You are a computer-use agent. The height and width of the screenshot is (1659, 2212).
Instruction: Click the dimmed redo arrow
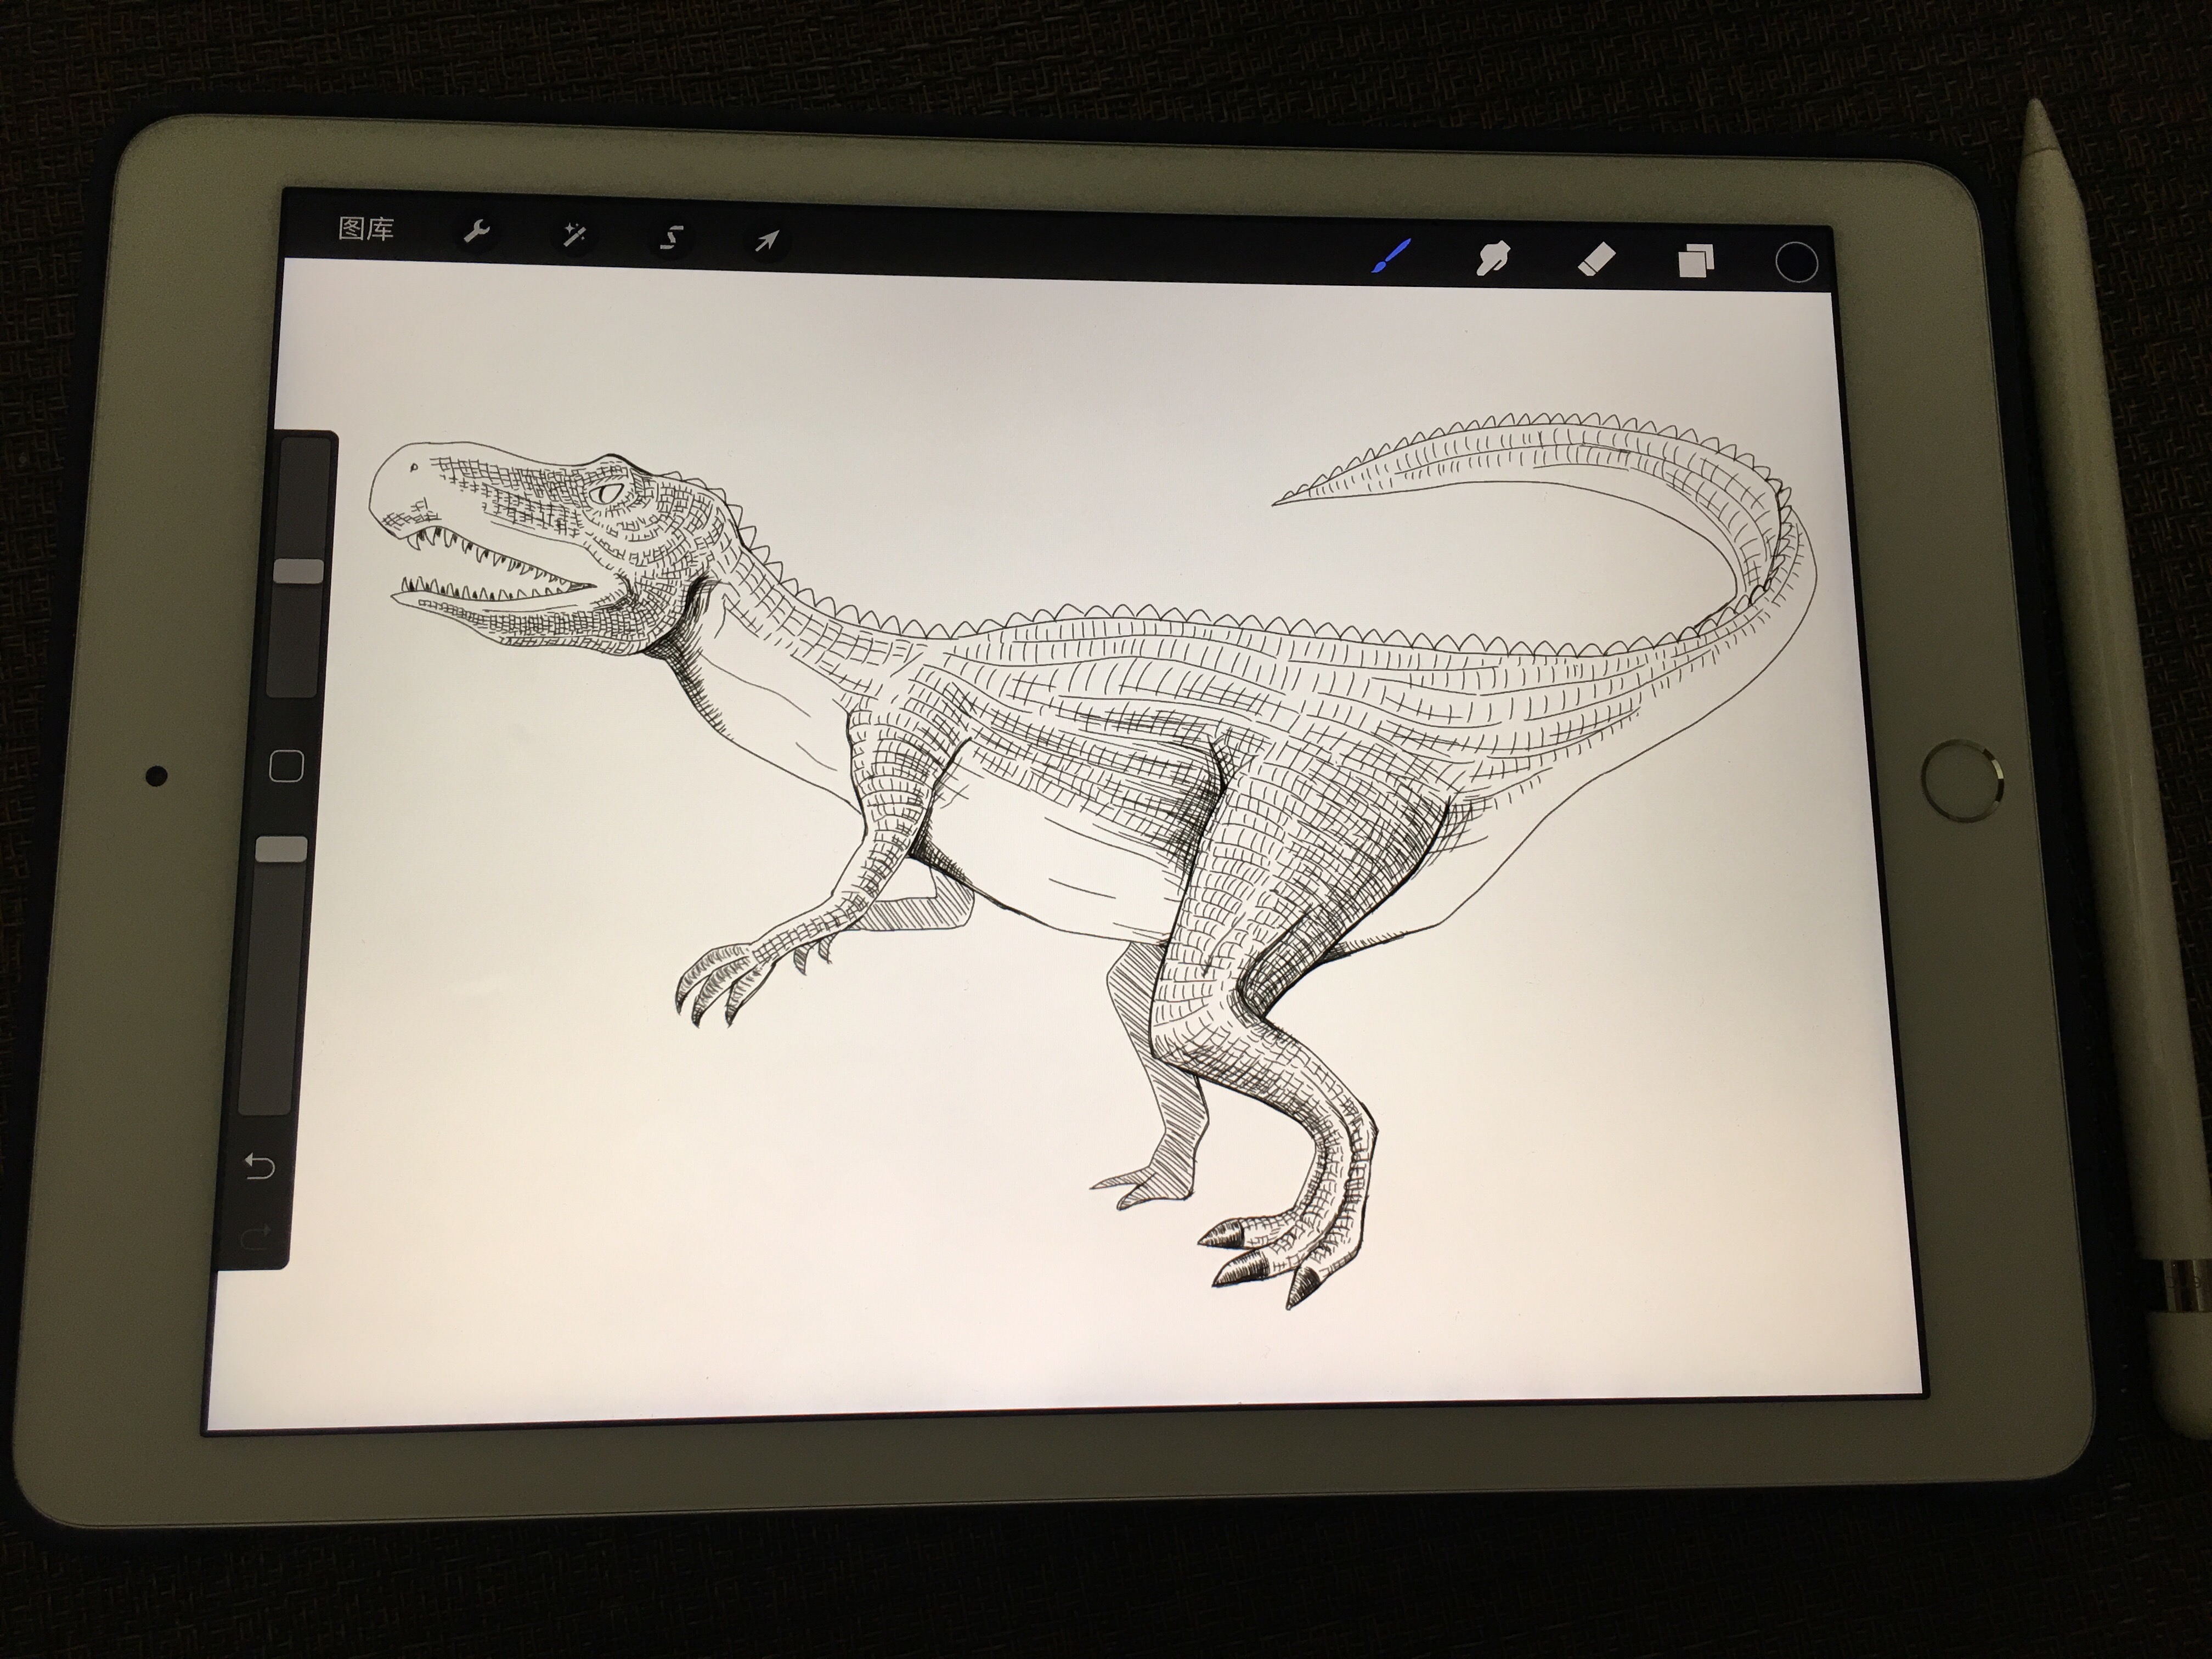pos(256,1236)
